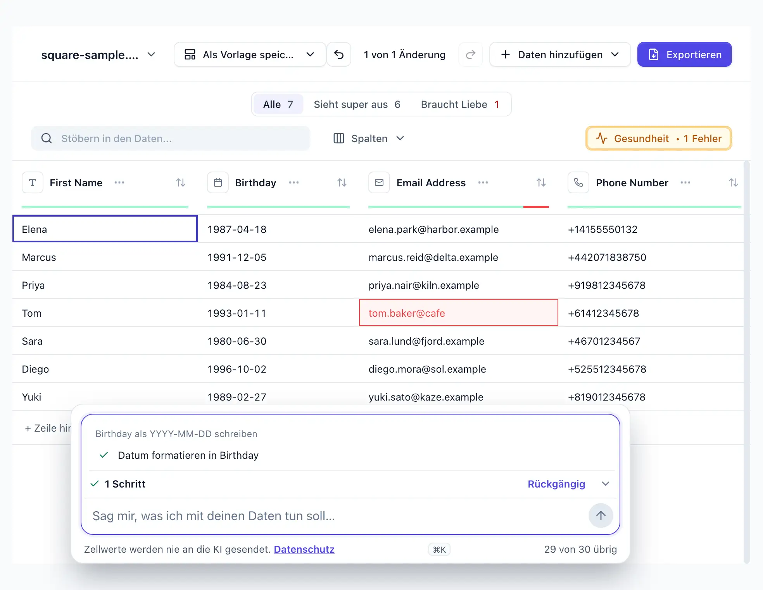The width and height of the screenshot is (763, 590).
Task: Select the Alle 7 tab
Action: click(x=278, y=104)
